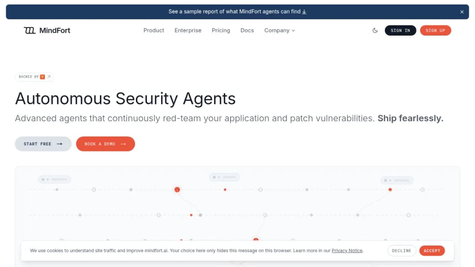Decline cookies in the banner
Image resolution: width=475 pixels, height=267 pixels.
coord(402,251)
